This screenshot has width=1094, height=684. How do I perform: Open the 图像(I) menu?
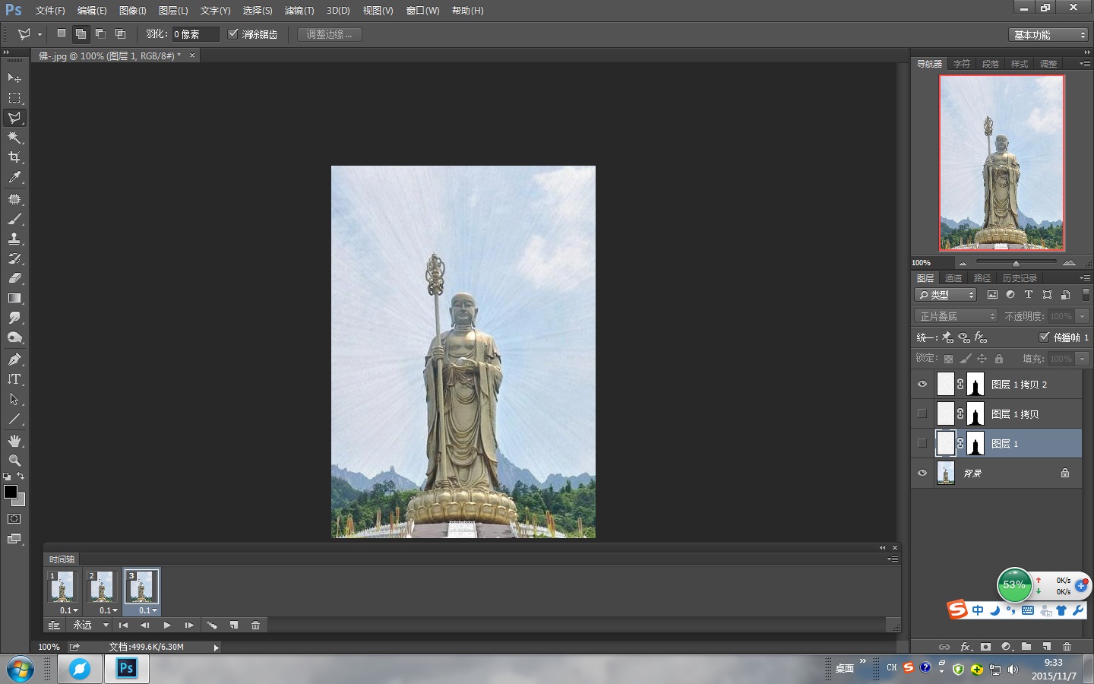coord(132,11)
